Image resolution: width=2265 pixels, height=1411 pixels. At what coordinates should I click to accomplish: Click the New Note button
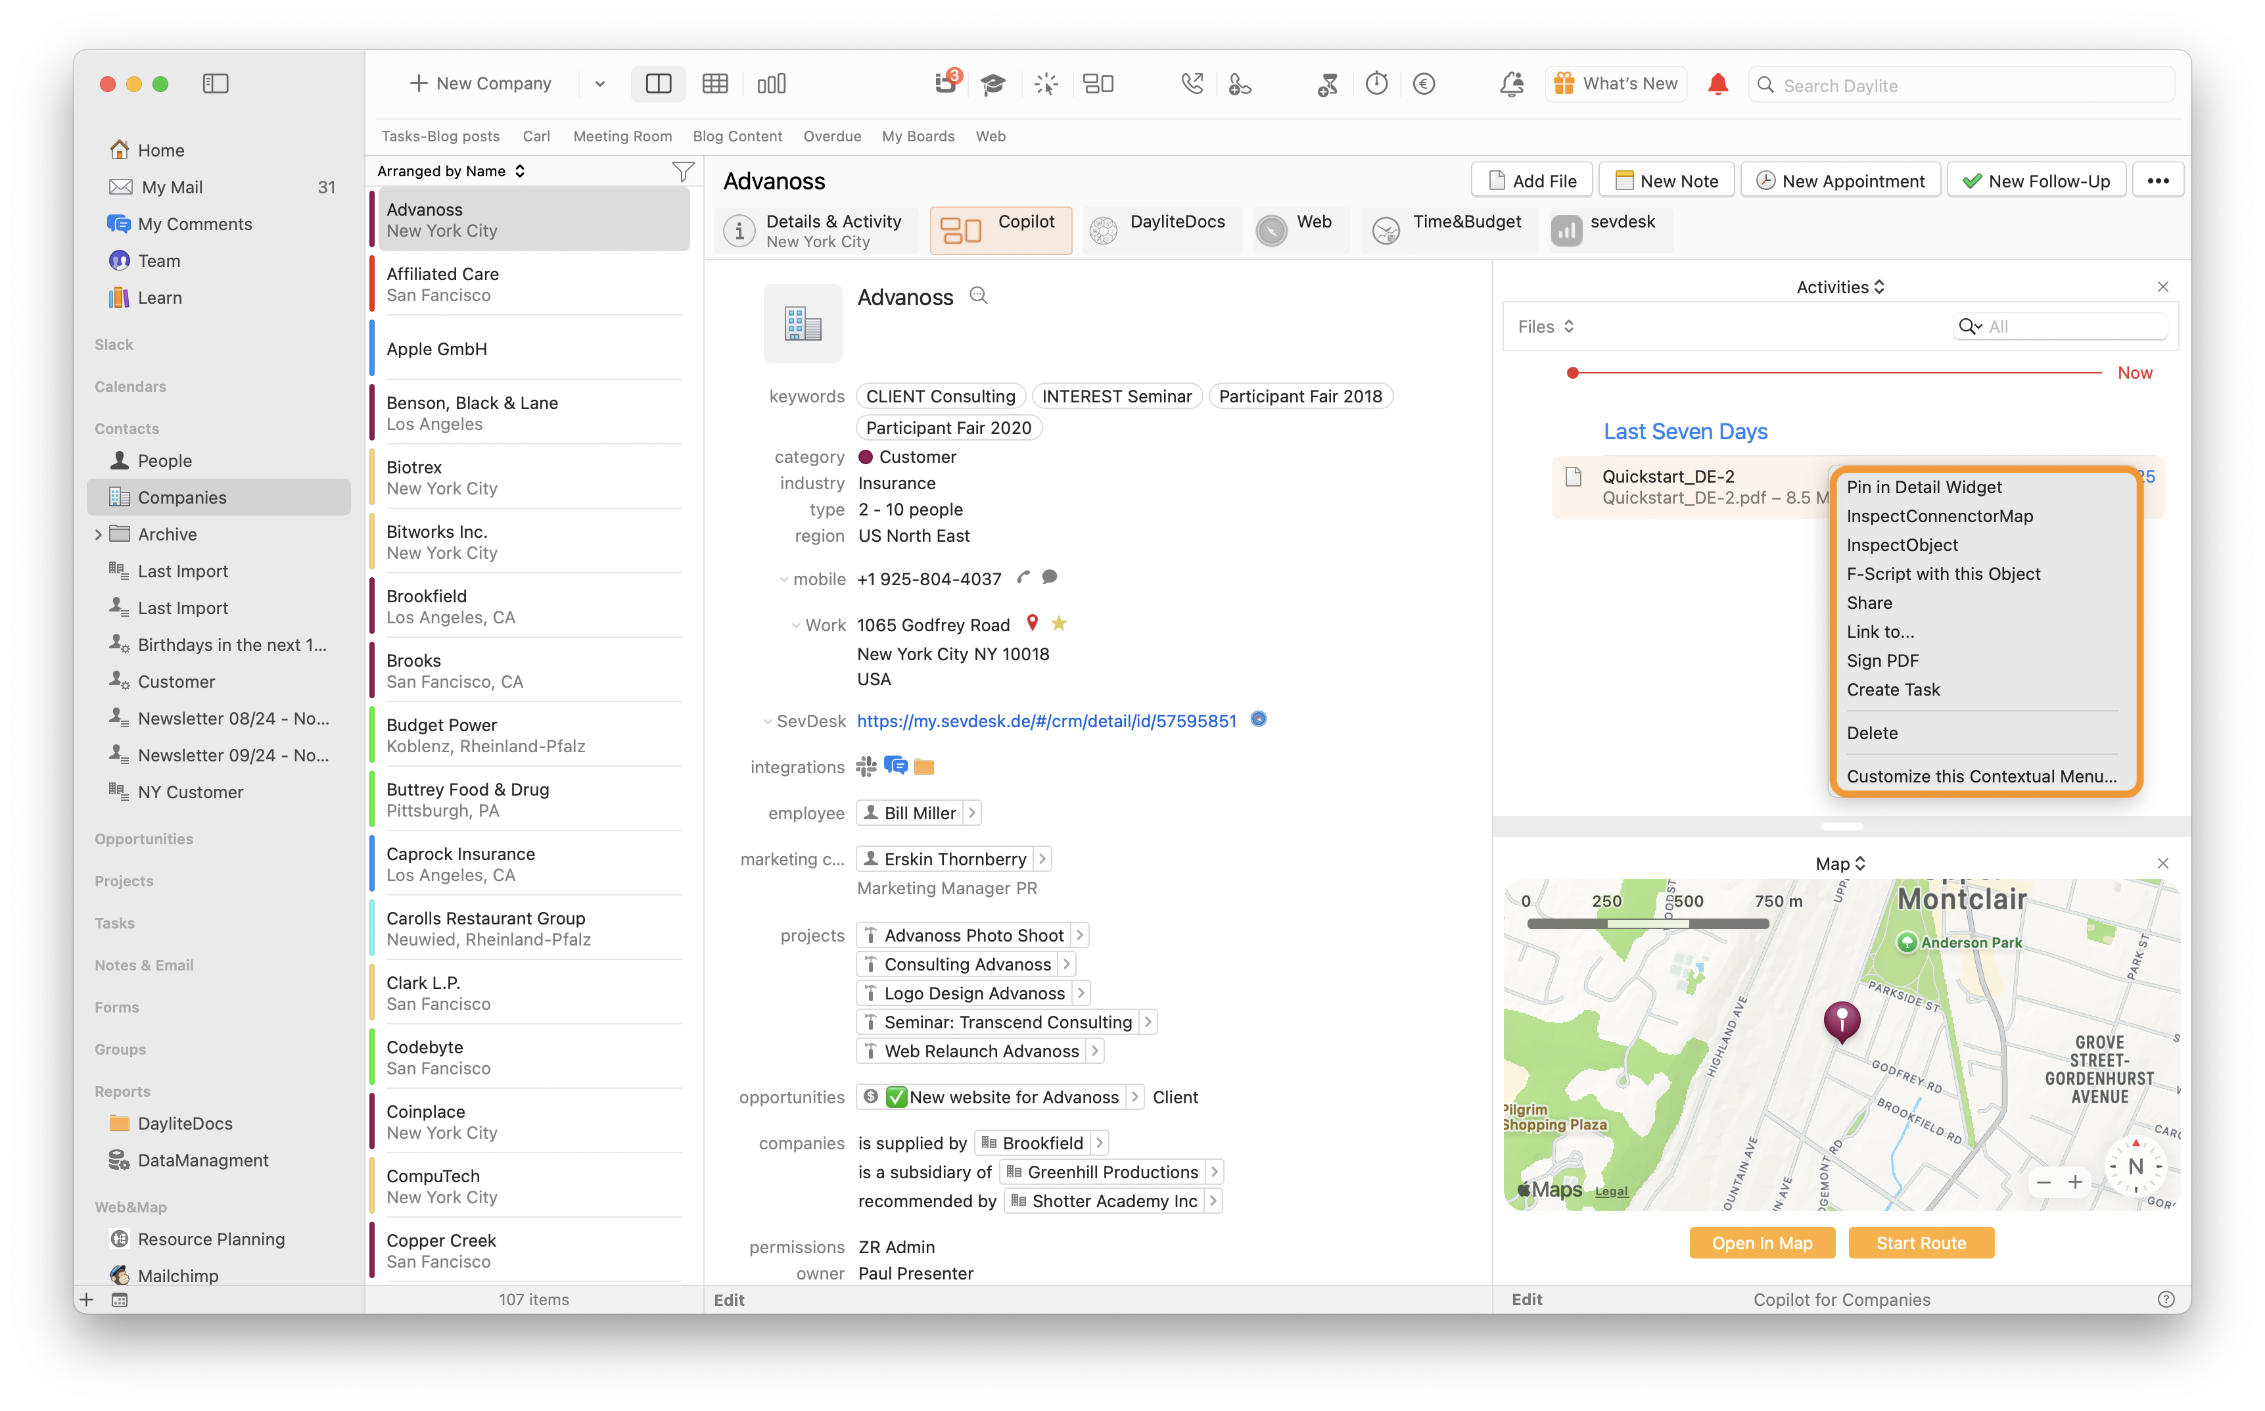[1666, 180]
